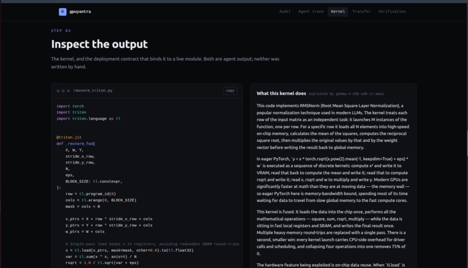This screenshot has height=268, width=468.
Task: Select the Kernel tab
Action: coord(338,12)
